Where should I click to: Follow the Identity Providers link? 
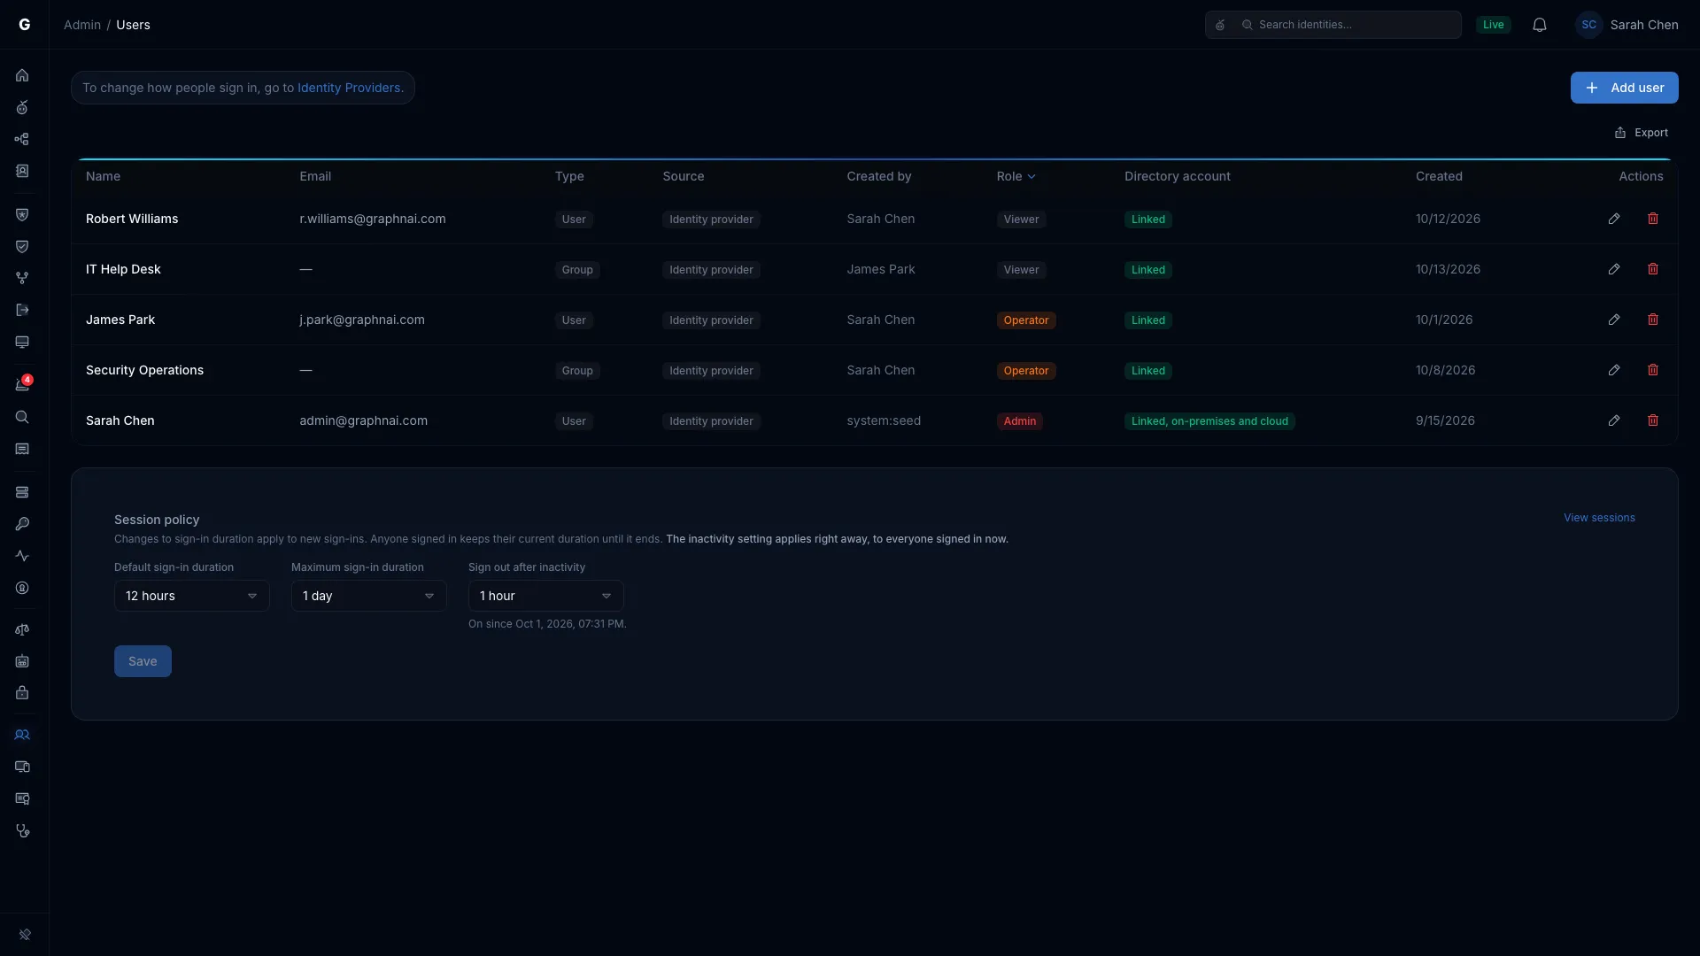[349, 88]
